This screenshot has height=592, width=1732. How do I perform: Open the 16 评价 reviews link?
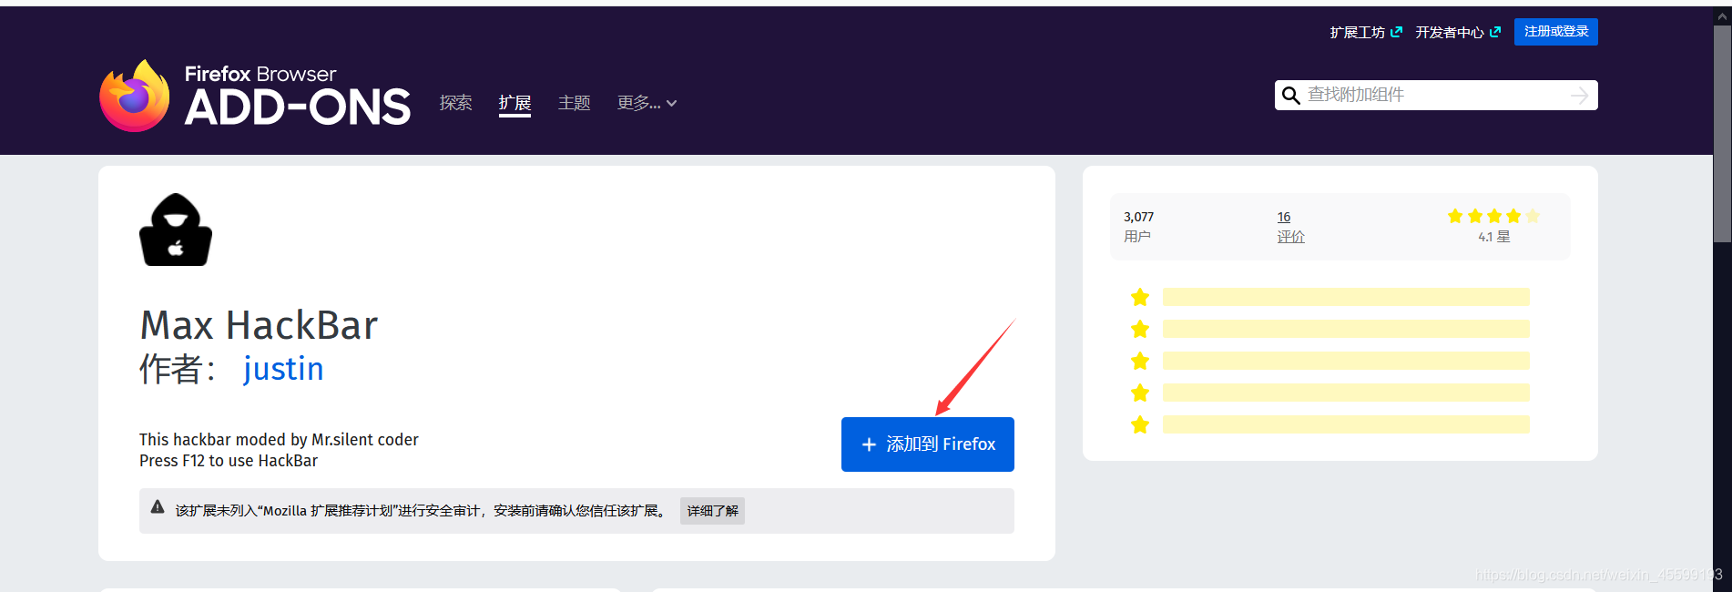(x=1290, y=227)
